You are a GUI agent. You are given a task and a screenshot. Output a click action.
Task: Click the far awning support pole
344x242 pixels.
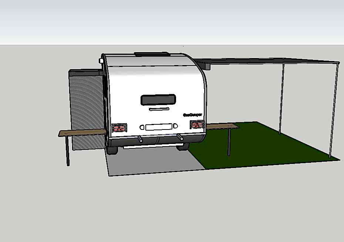[x=282, y=98]
